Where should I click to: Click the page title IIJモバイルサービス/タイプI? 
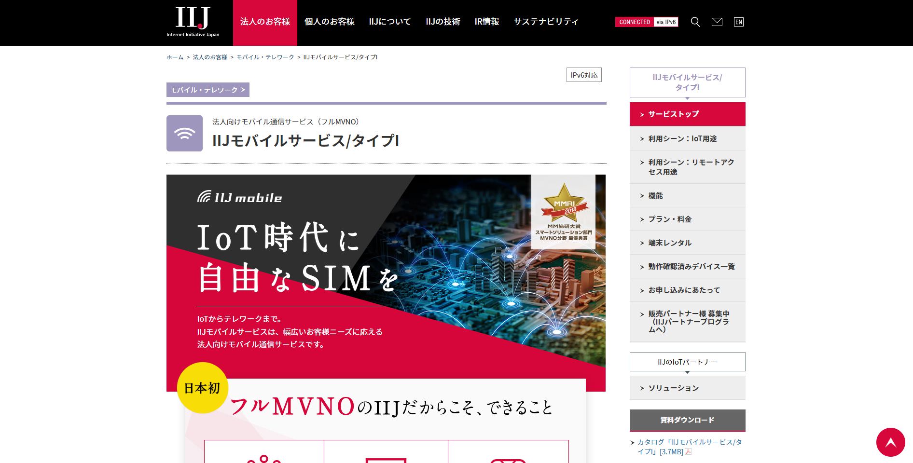[x=306, y=141]
